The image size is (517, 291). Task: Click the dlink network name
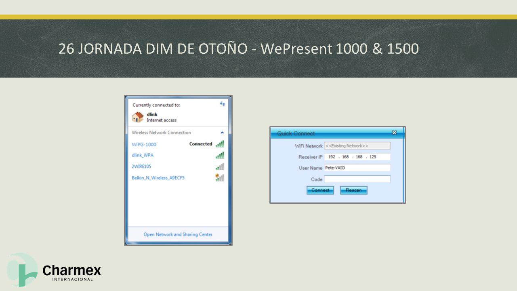152,114
